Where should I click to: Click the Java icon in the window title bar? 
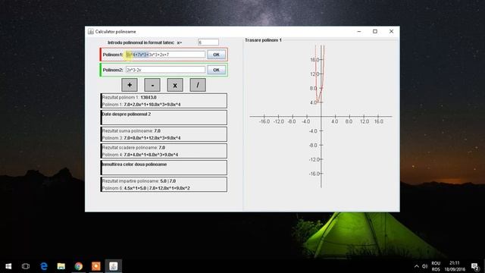pos(91,32)
